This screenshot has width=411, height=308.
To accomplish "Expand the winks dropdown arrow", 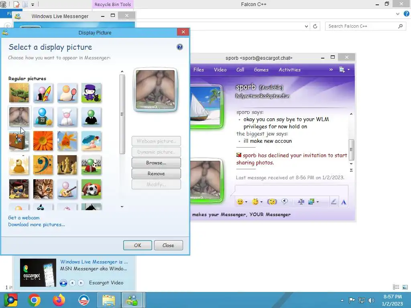I will (x=261, y=202).
